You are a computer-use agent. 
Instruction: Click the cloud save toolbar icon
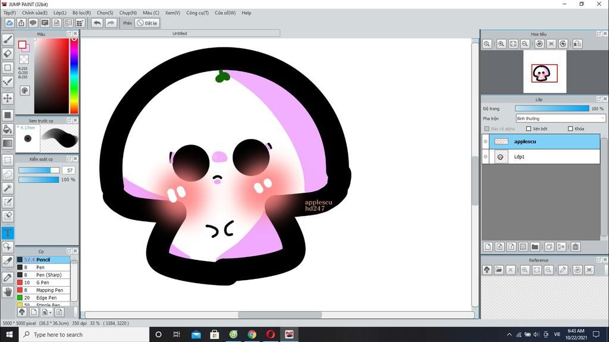[10, 23]
